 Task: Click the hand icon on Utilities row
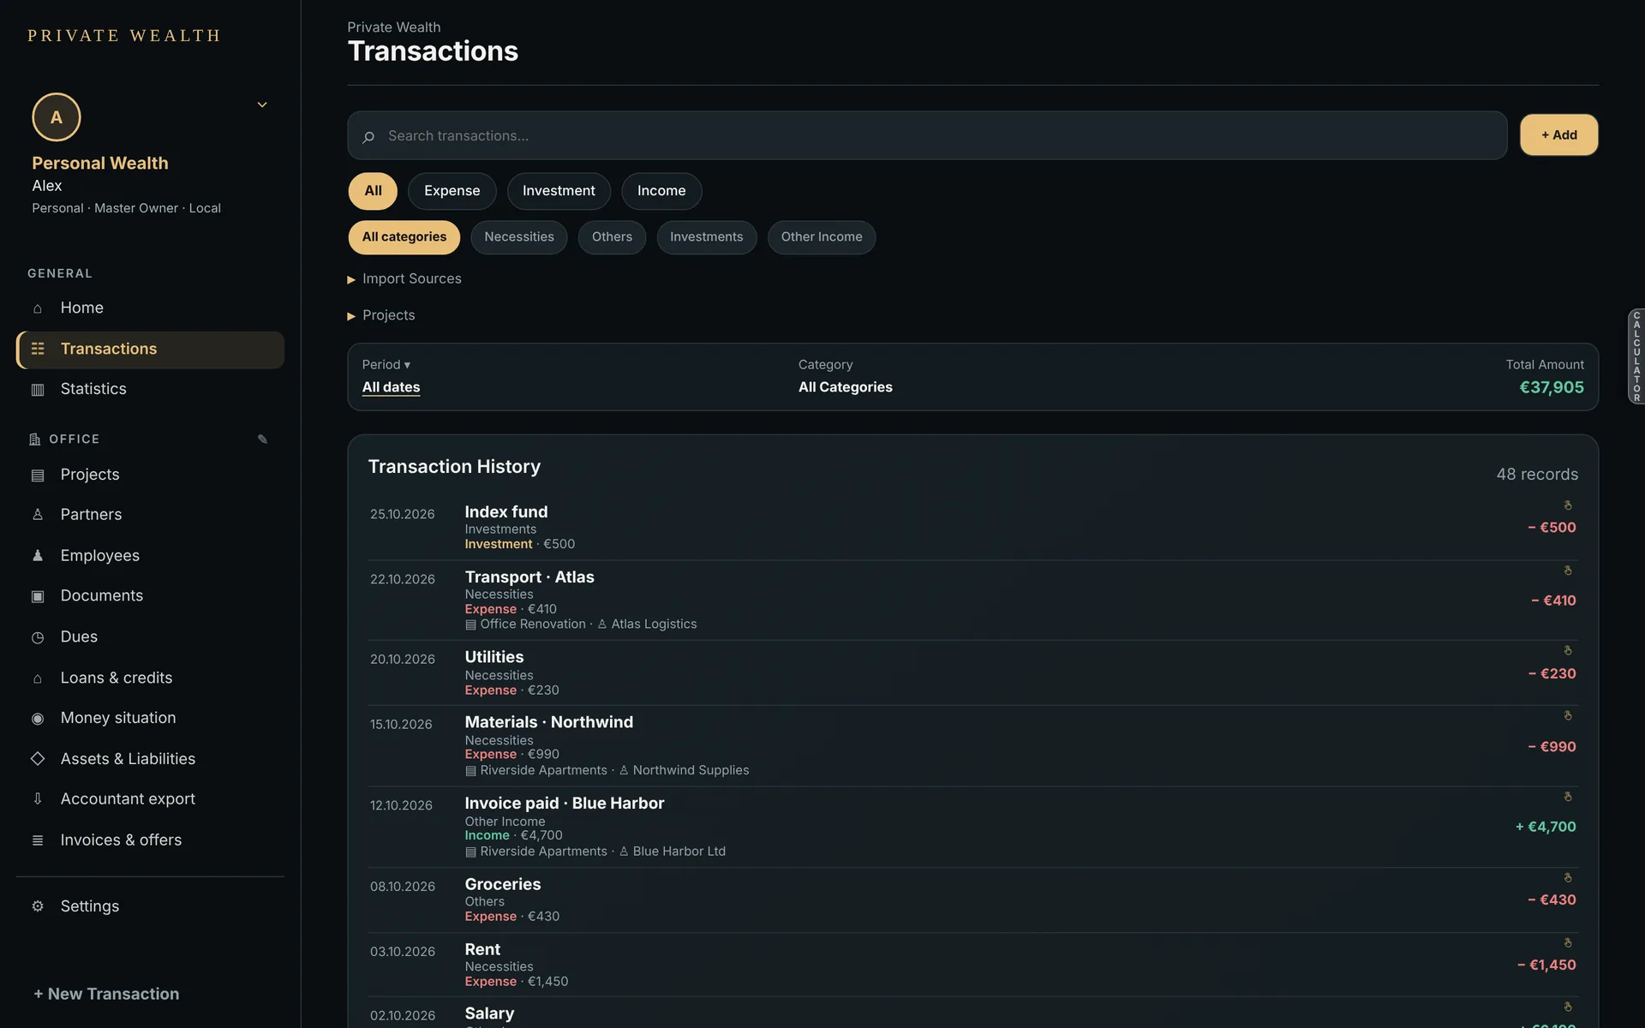pos(1568,651)
